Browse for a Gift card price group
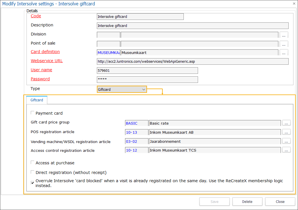Screen dimensions: 298x210 click(x=286, y=123)
